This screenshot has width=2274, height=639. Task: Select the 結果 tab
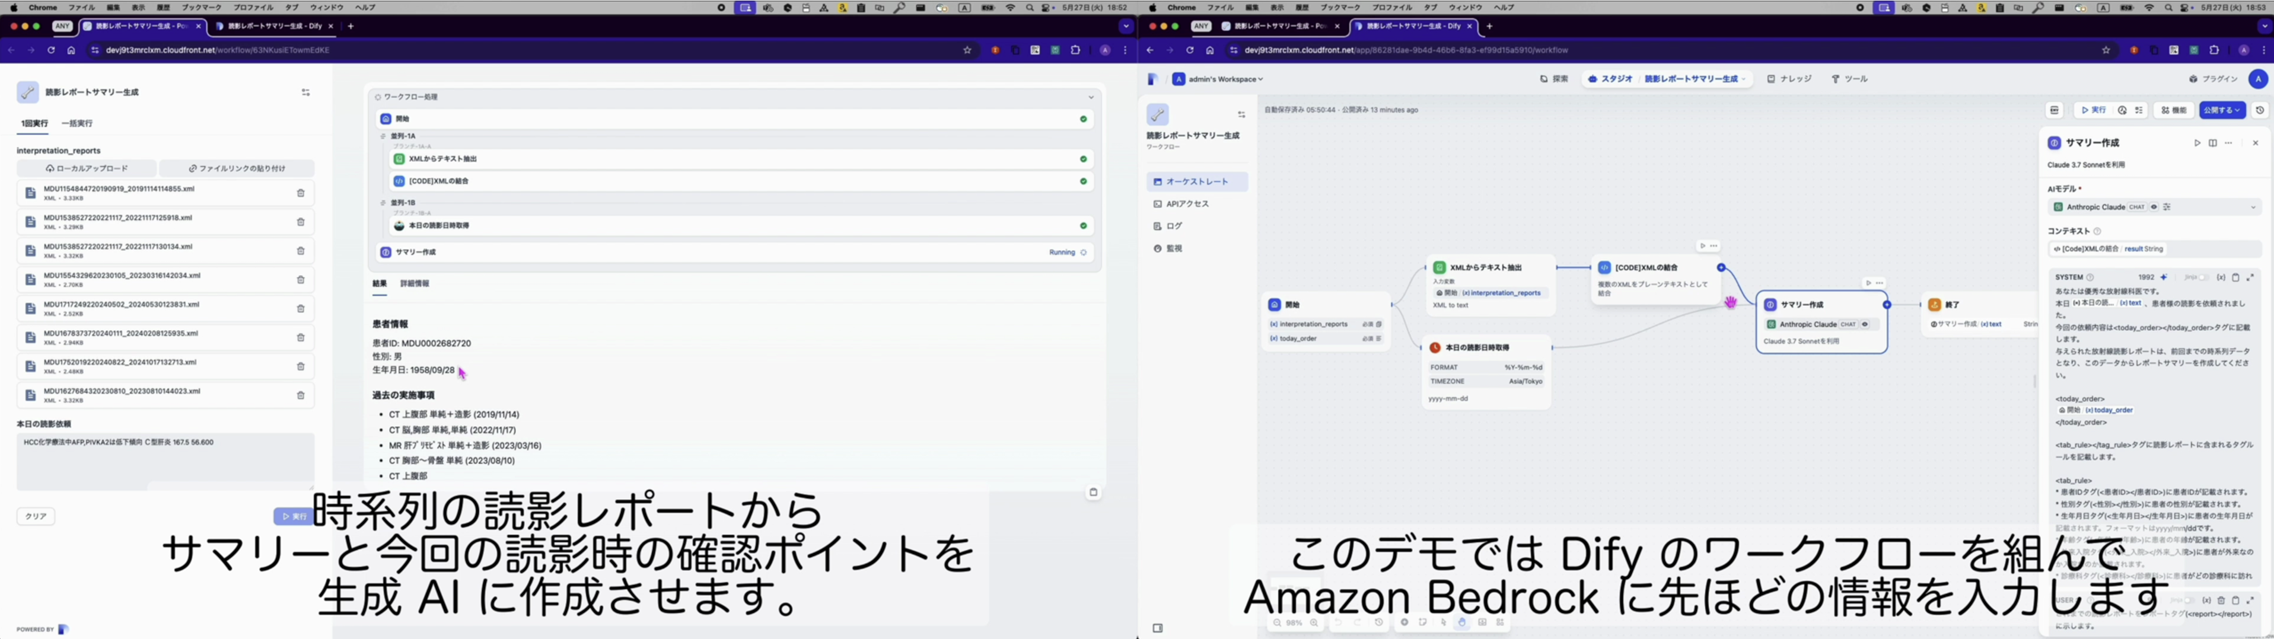380,284
